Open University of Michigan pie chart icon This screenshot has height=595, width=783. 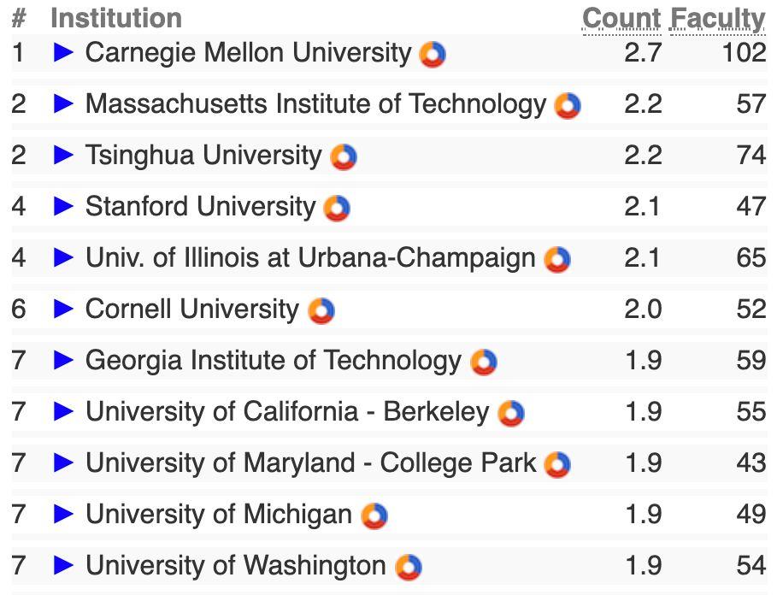point(374,515)
